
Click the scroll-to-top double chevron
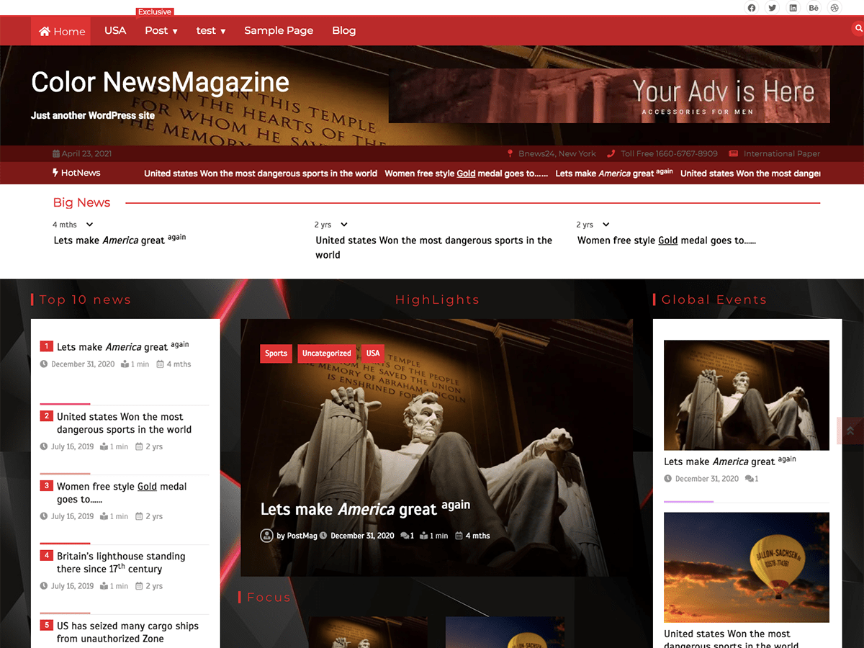(850, 431)
